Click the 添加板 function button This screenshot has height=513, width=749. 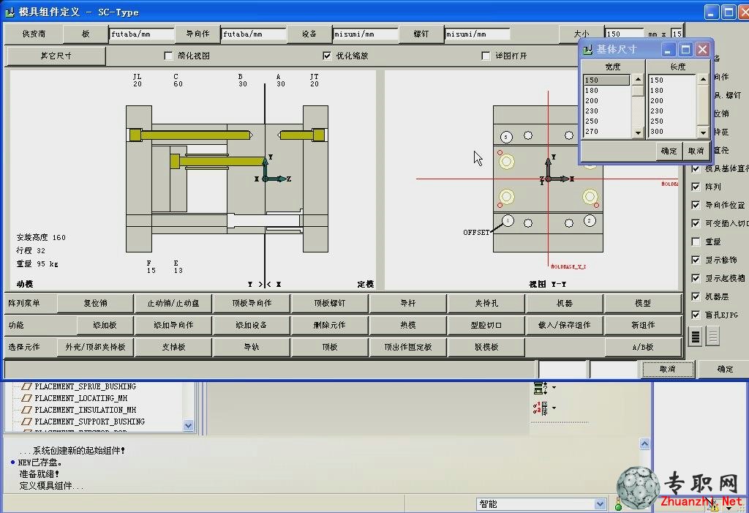[105, 325]
